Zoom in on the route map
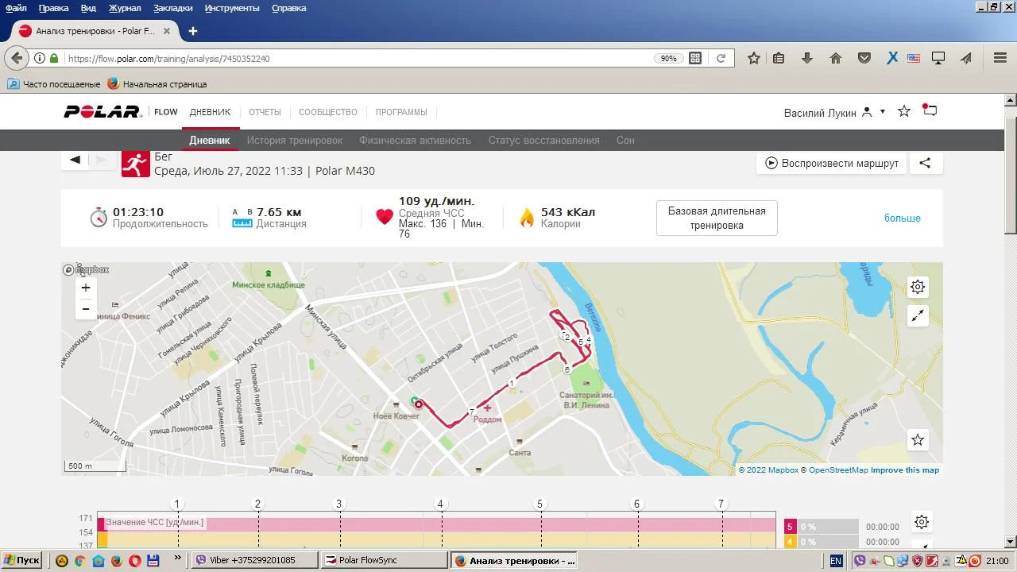The height and width of the screenshot is (572, 1017). coord(86,288)
